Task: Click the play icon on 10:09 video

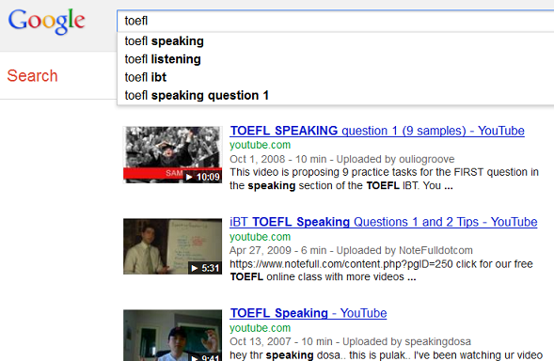Action: click(x=189, y=177)
